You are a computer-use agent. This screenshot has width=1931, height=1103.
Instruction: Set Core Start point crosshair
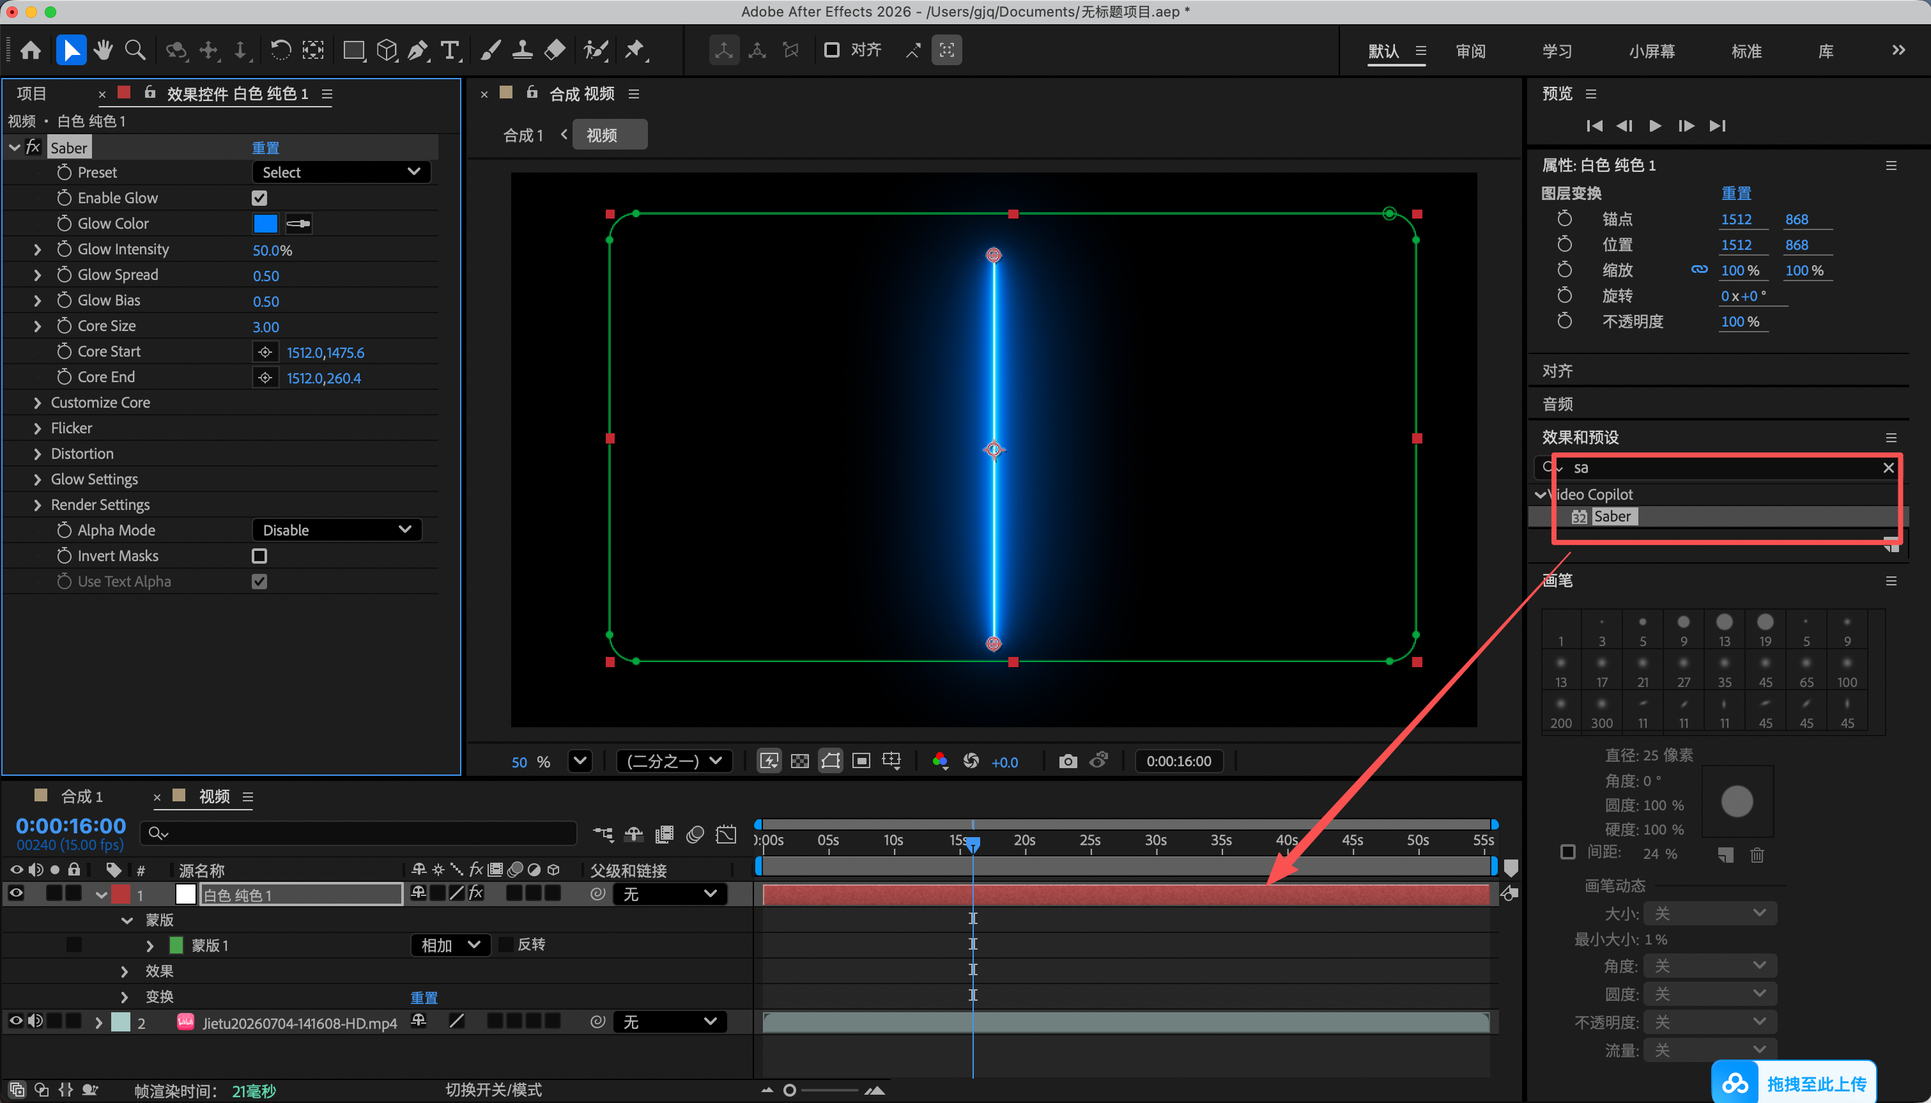tap(265, 352)
